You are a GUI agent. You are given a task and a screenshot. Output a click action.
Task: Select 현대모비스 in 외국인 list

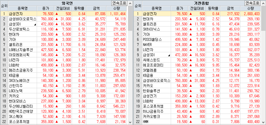18,101
